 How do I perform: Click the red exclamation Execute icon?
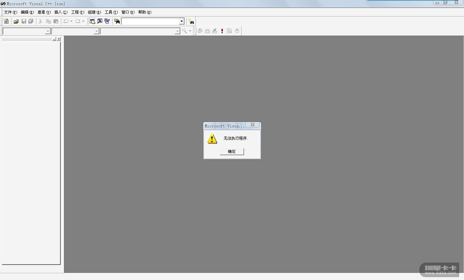222,31
